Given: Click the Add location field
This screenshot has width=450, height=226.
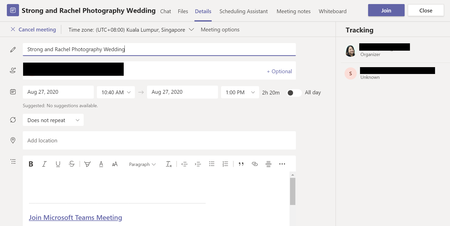Looking at the screenshot, I should click(x=159, y=140).
